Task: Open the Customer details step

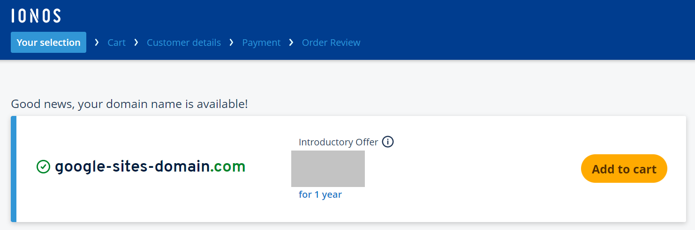Action: point(184,43)
